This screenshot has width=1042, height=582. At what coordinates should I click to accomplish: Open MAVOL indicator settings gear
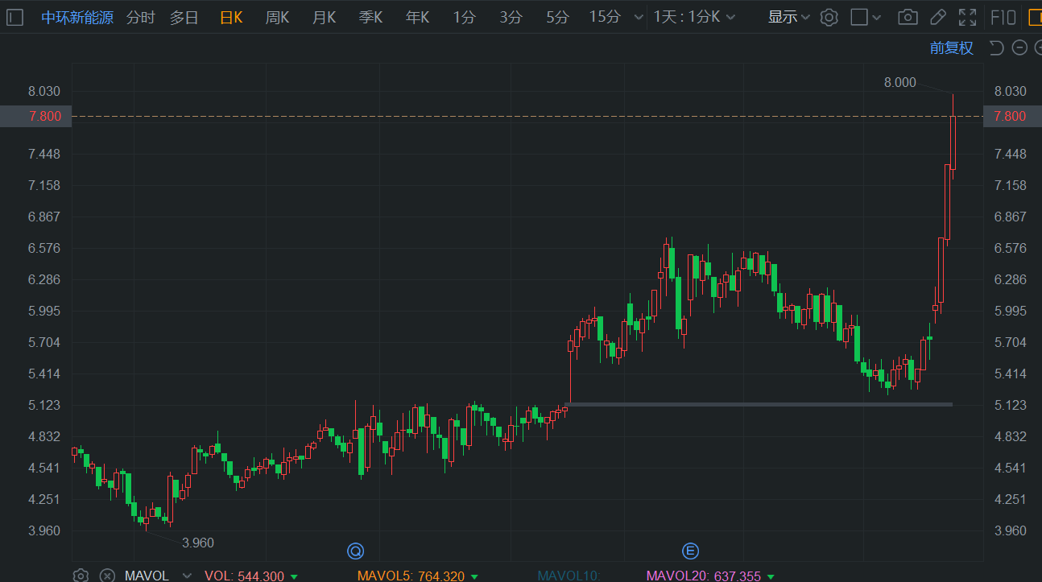tap(81, 576)
